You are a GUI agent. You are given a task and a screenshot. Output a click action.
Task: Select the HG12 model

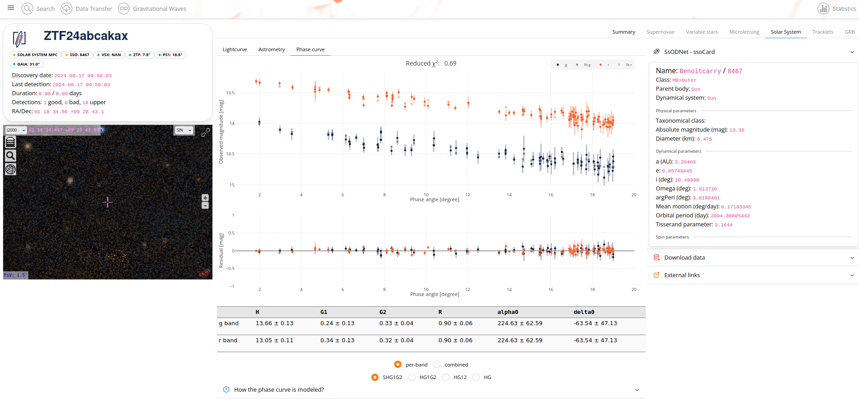[x=446, y=377]
